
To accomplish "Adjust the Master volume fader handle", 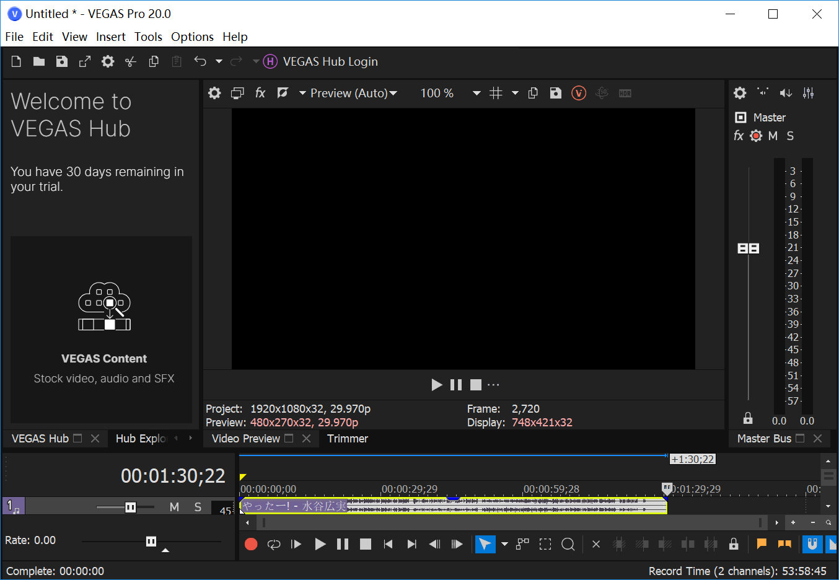I will (749, 248).
